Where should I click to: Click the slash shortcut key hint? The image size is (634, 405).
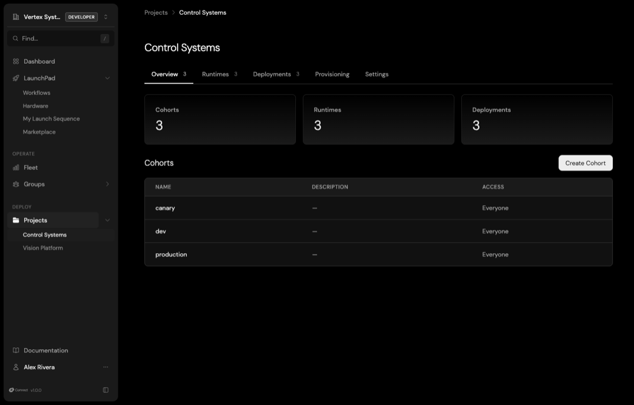point(105,38)
